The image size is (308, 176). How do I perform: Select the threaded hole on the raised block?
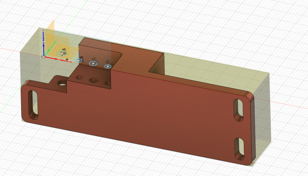[x=93, y=80]
